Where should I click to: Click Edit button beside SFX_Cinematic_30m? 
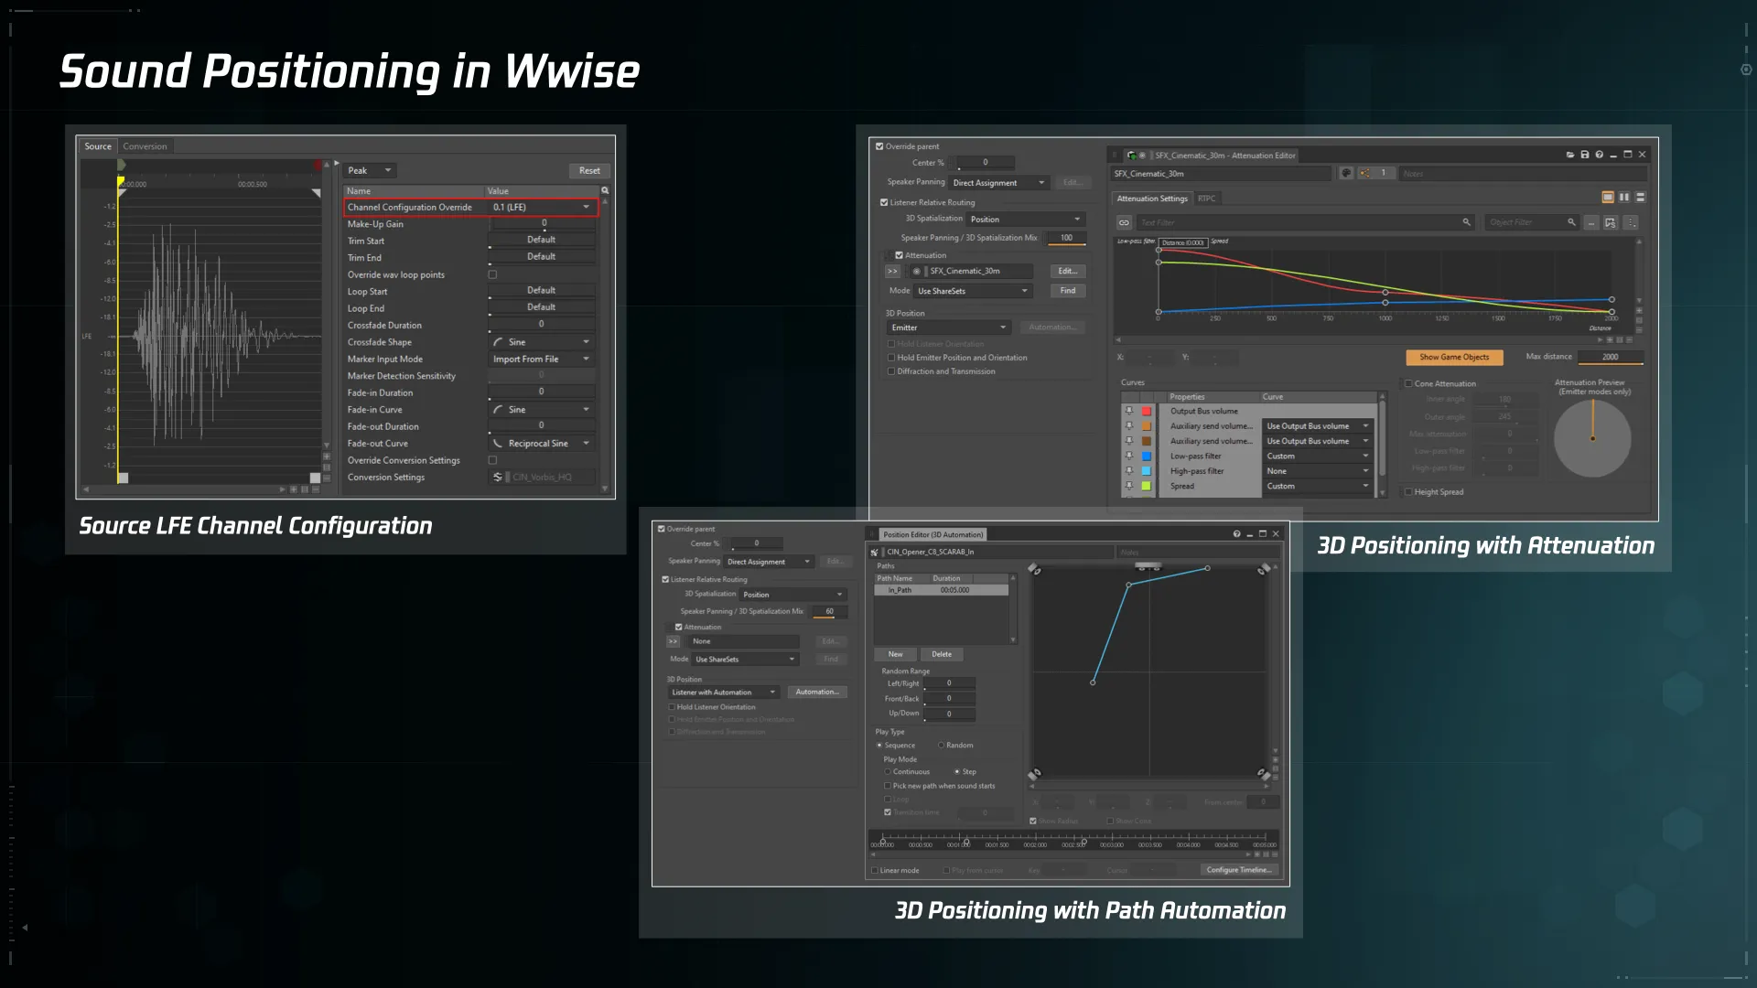click(x=1068, y=272)
